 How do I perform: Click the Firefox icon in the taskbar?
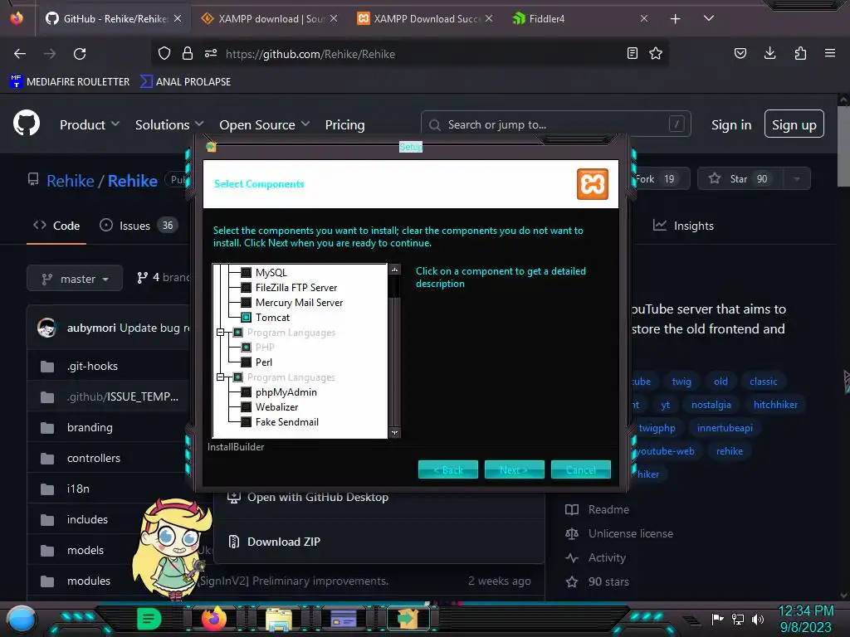tap(213, 618)
